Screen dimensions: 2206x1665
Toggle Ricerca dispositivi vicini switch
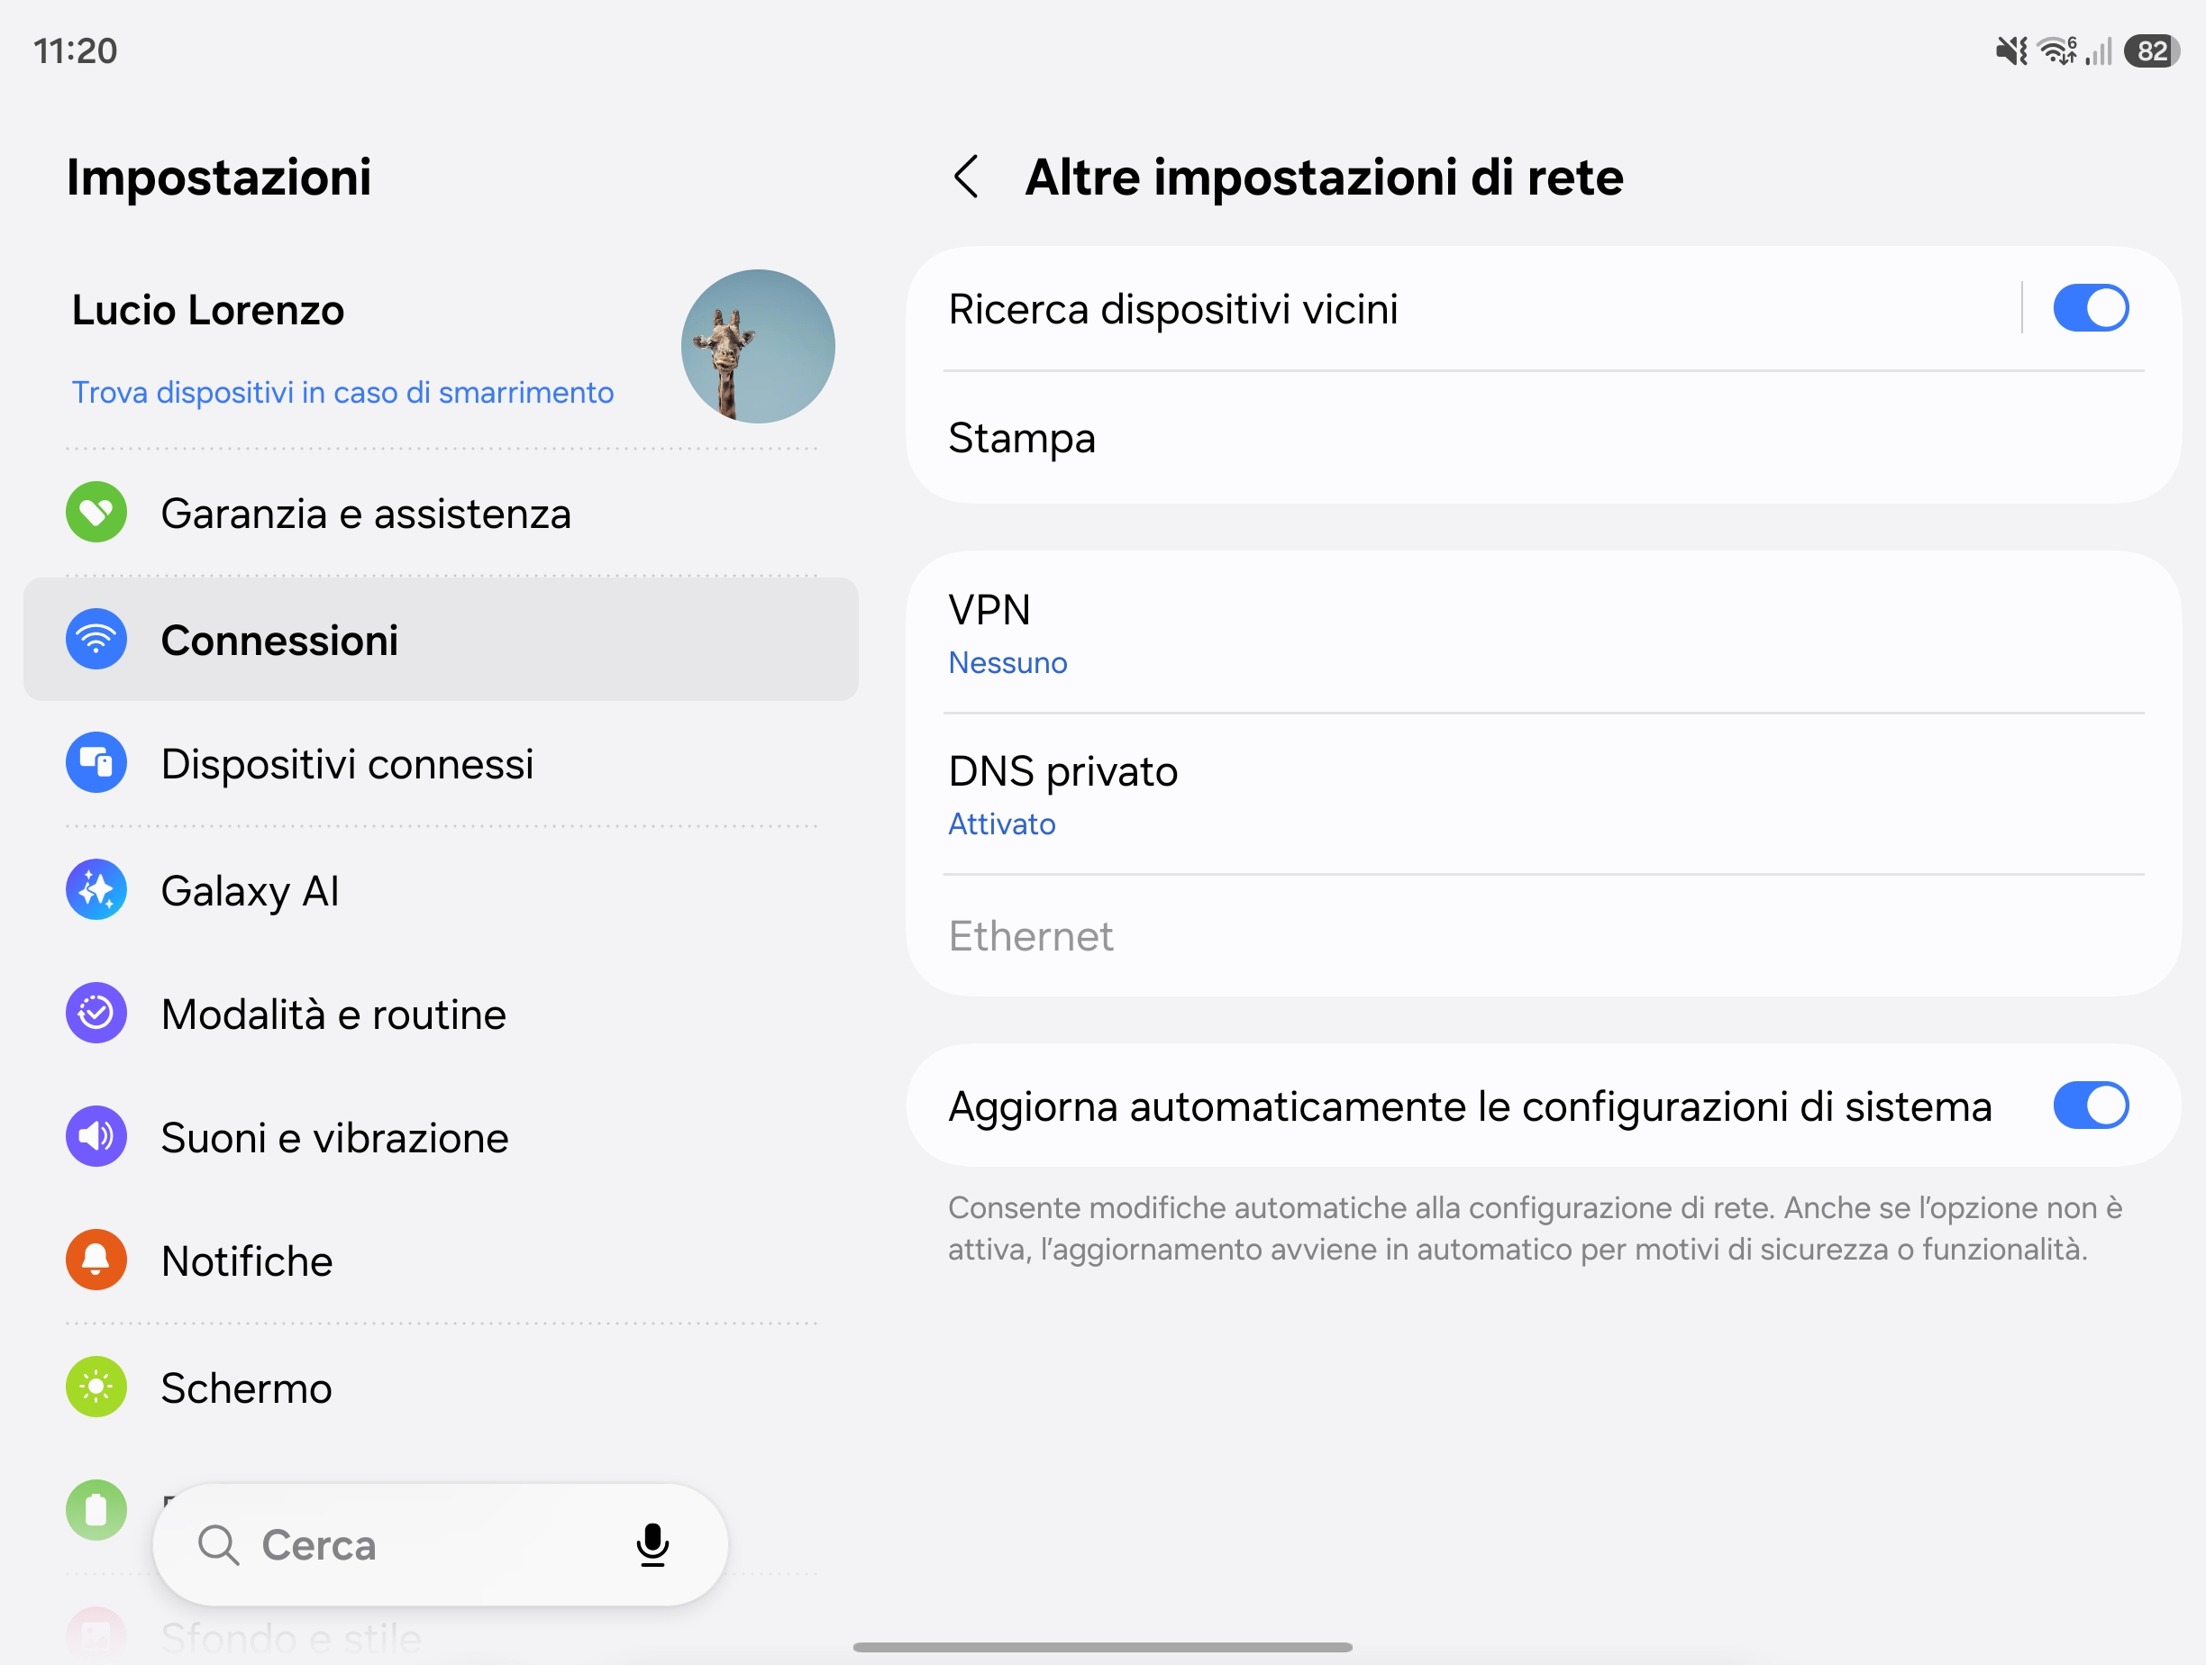pyautogui.click(x=2091, y=308)
